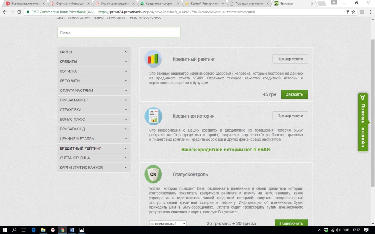This screenshot has width=375, height=234.
Task: Open the Помощь онлайн side widget
Action: pos(363,122)
